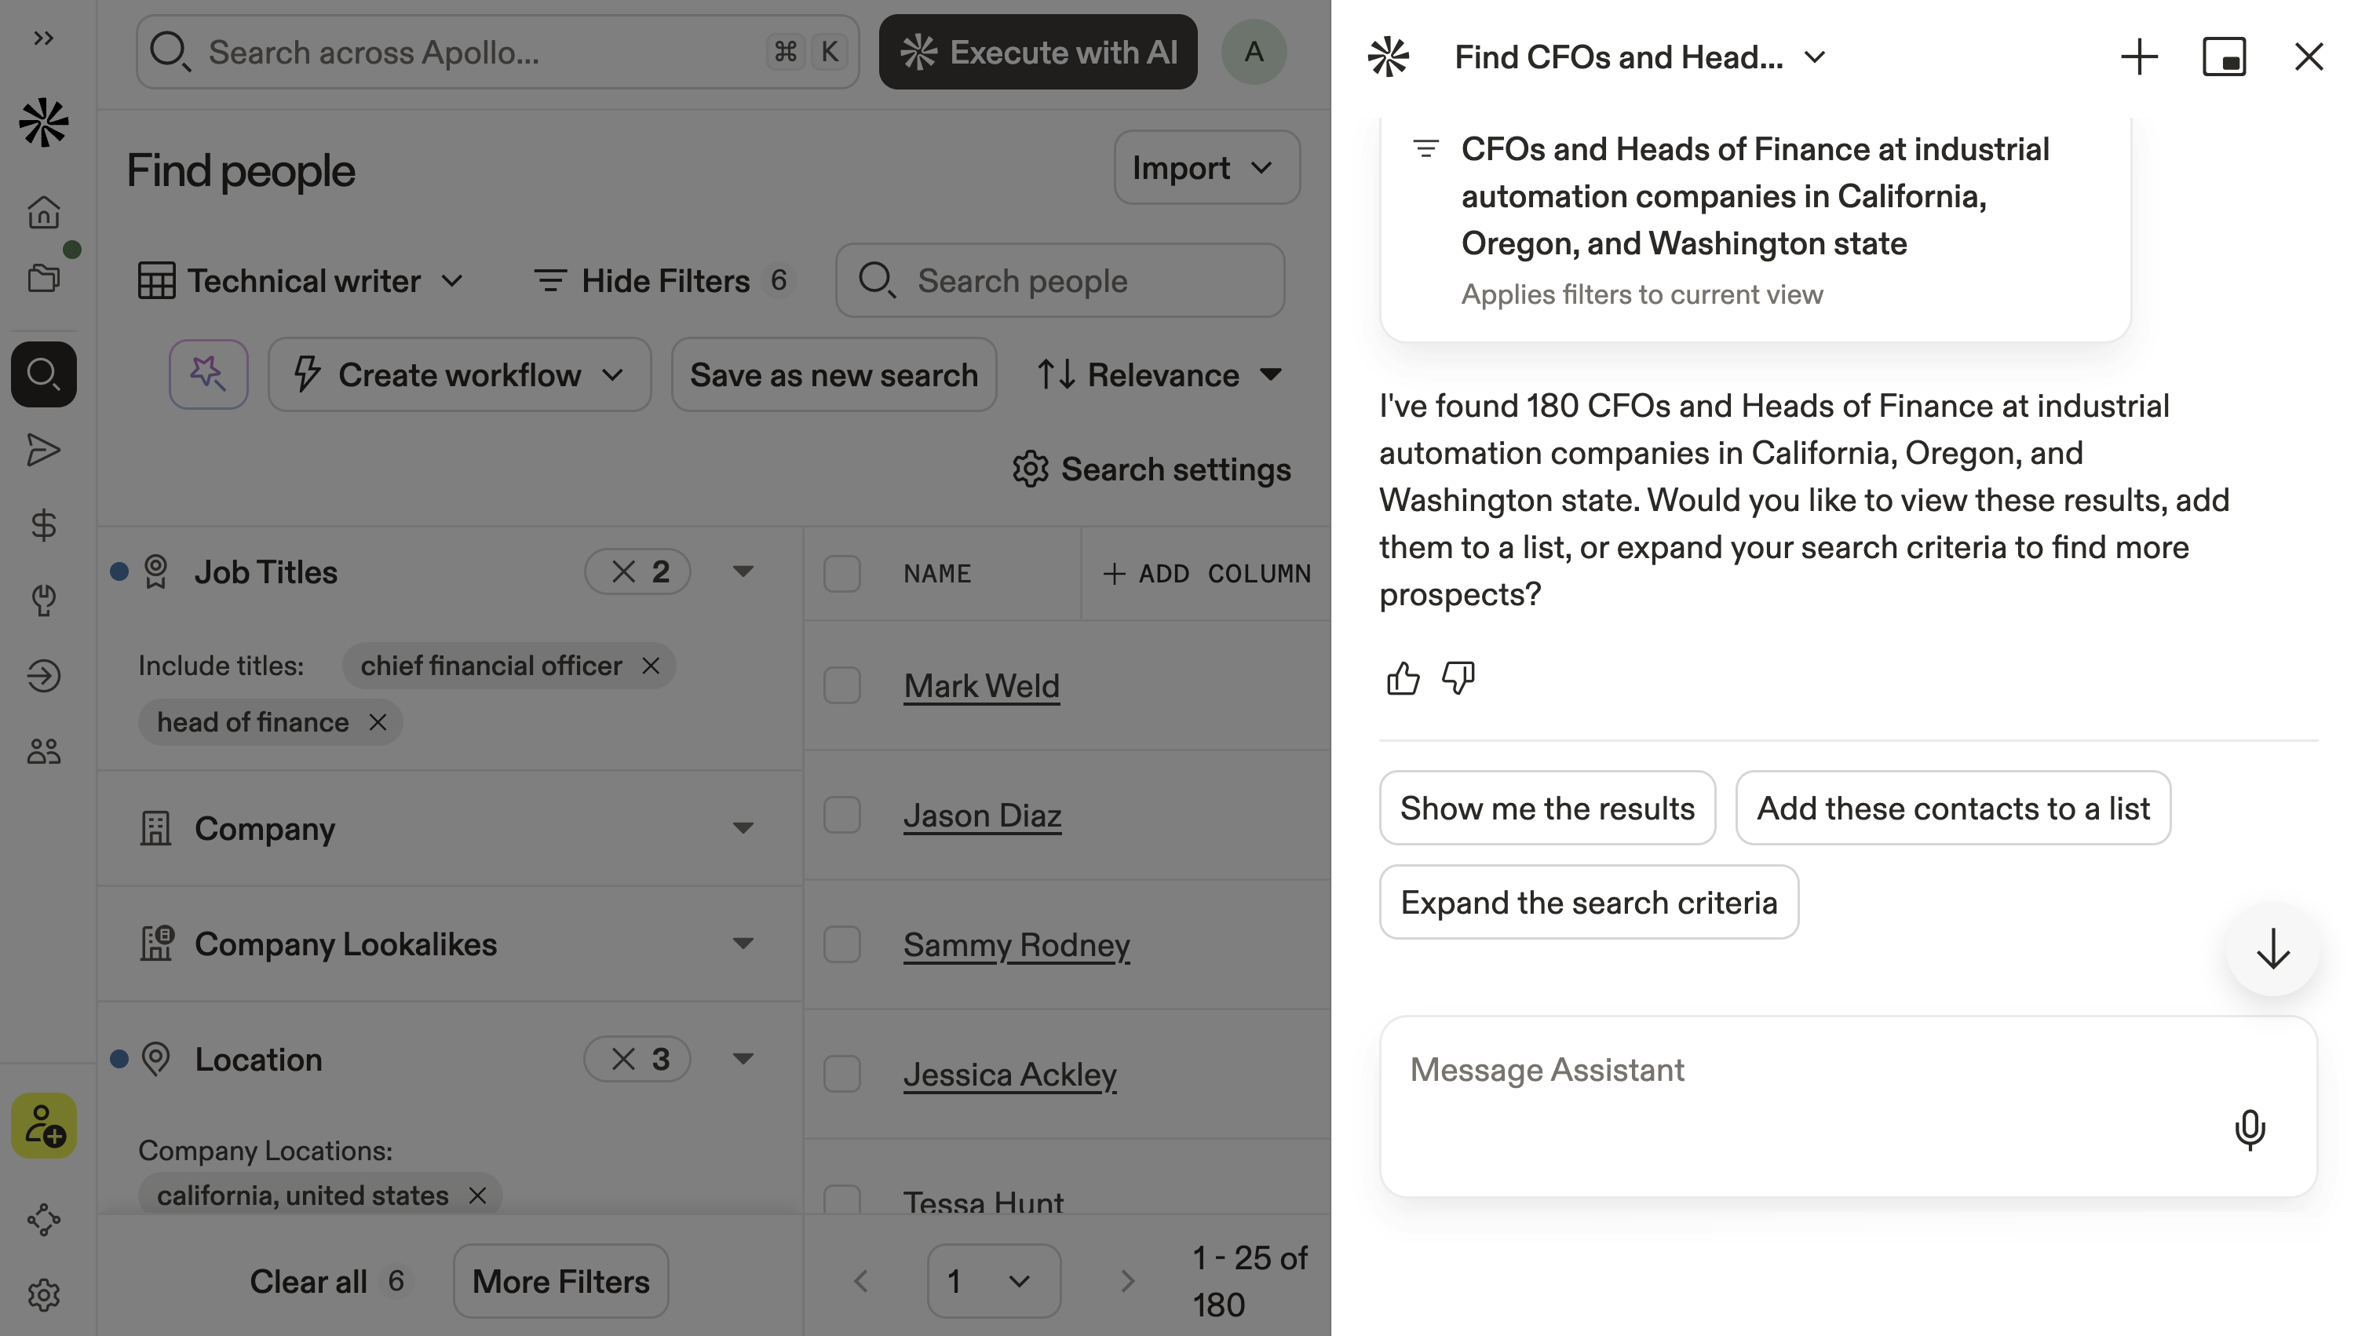
Task: Click the Message Assistant text field
Action: pyautogui.click(x=1798, y=1070)
